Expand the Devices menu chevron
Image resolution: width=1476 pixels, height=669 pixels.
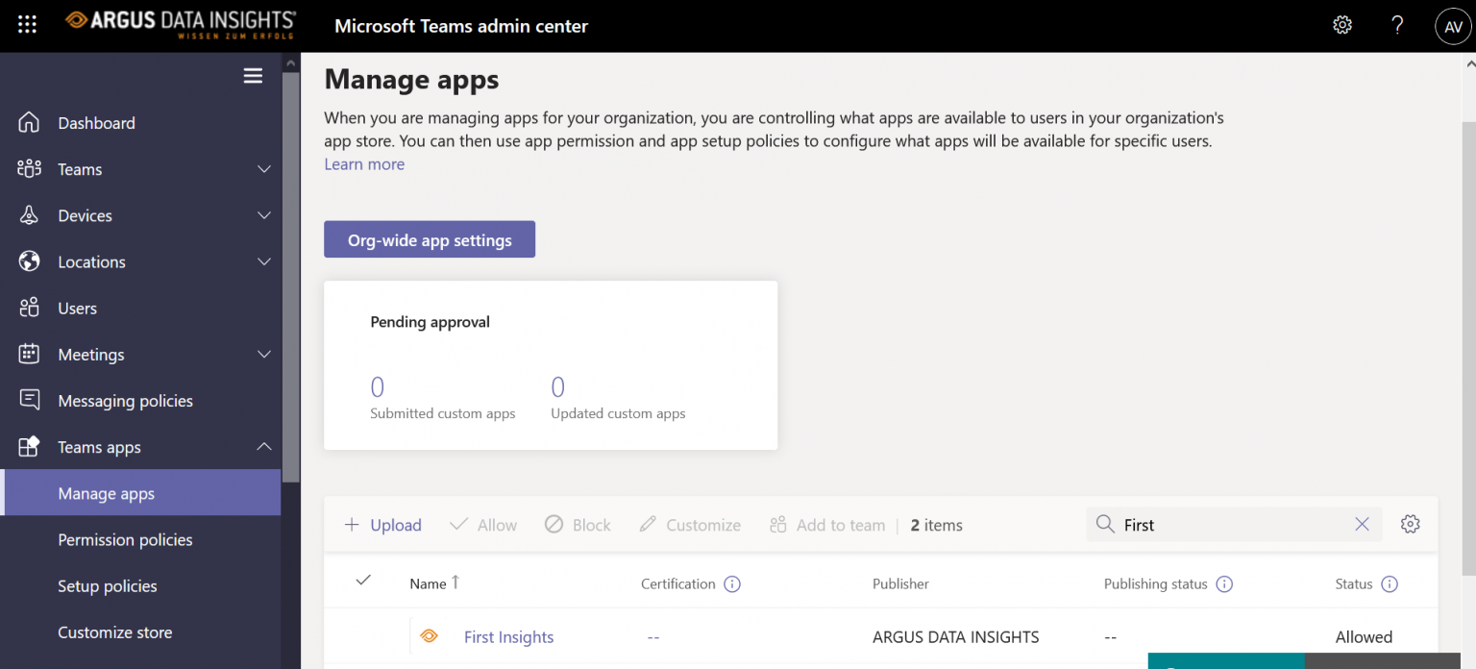[x=264, y=215]
